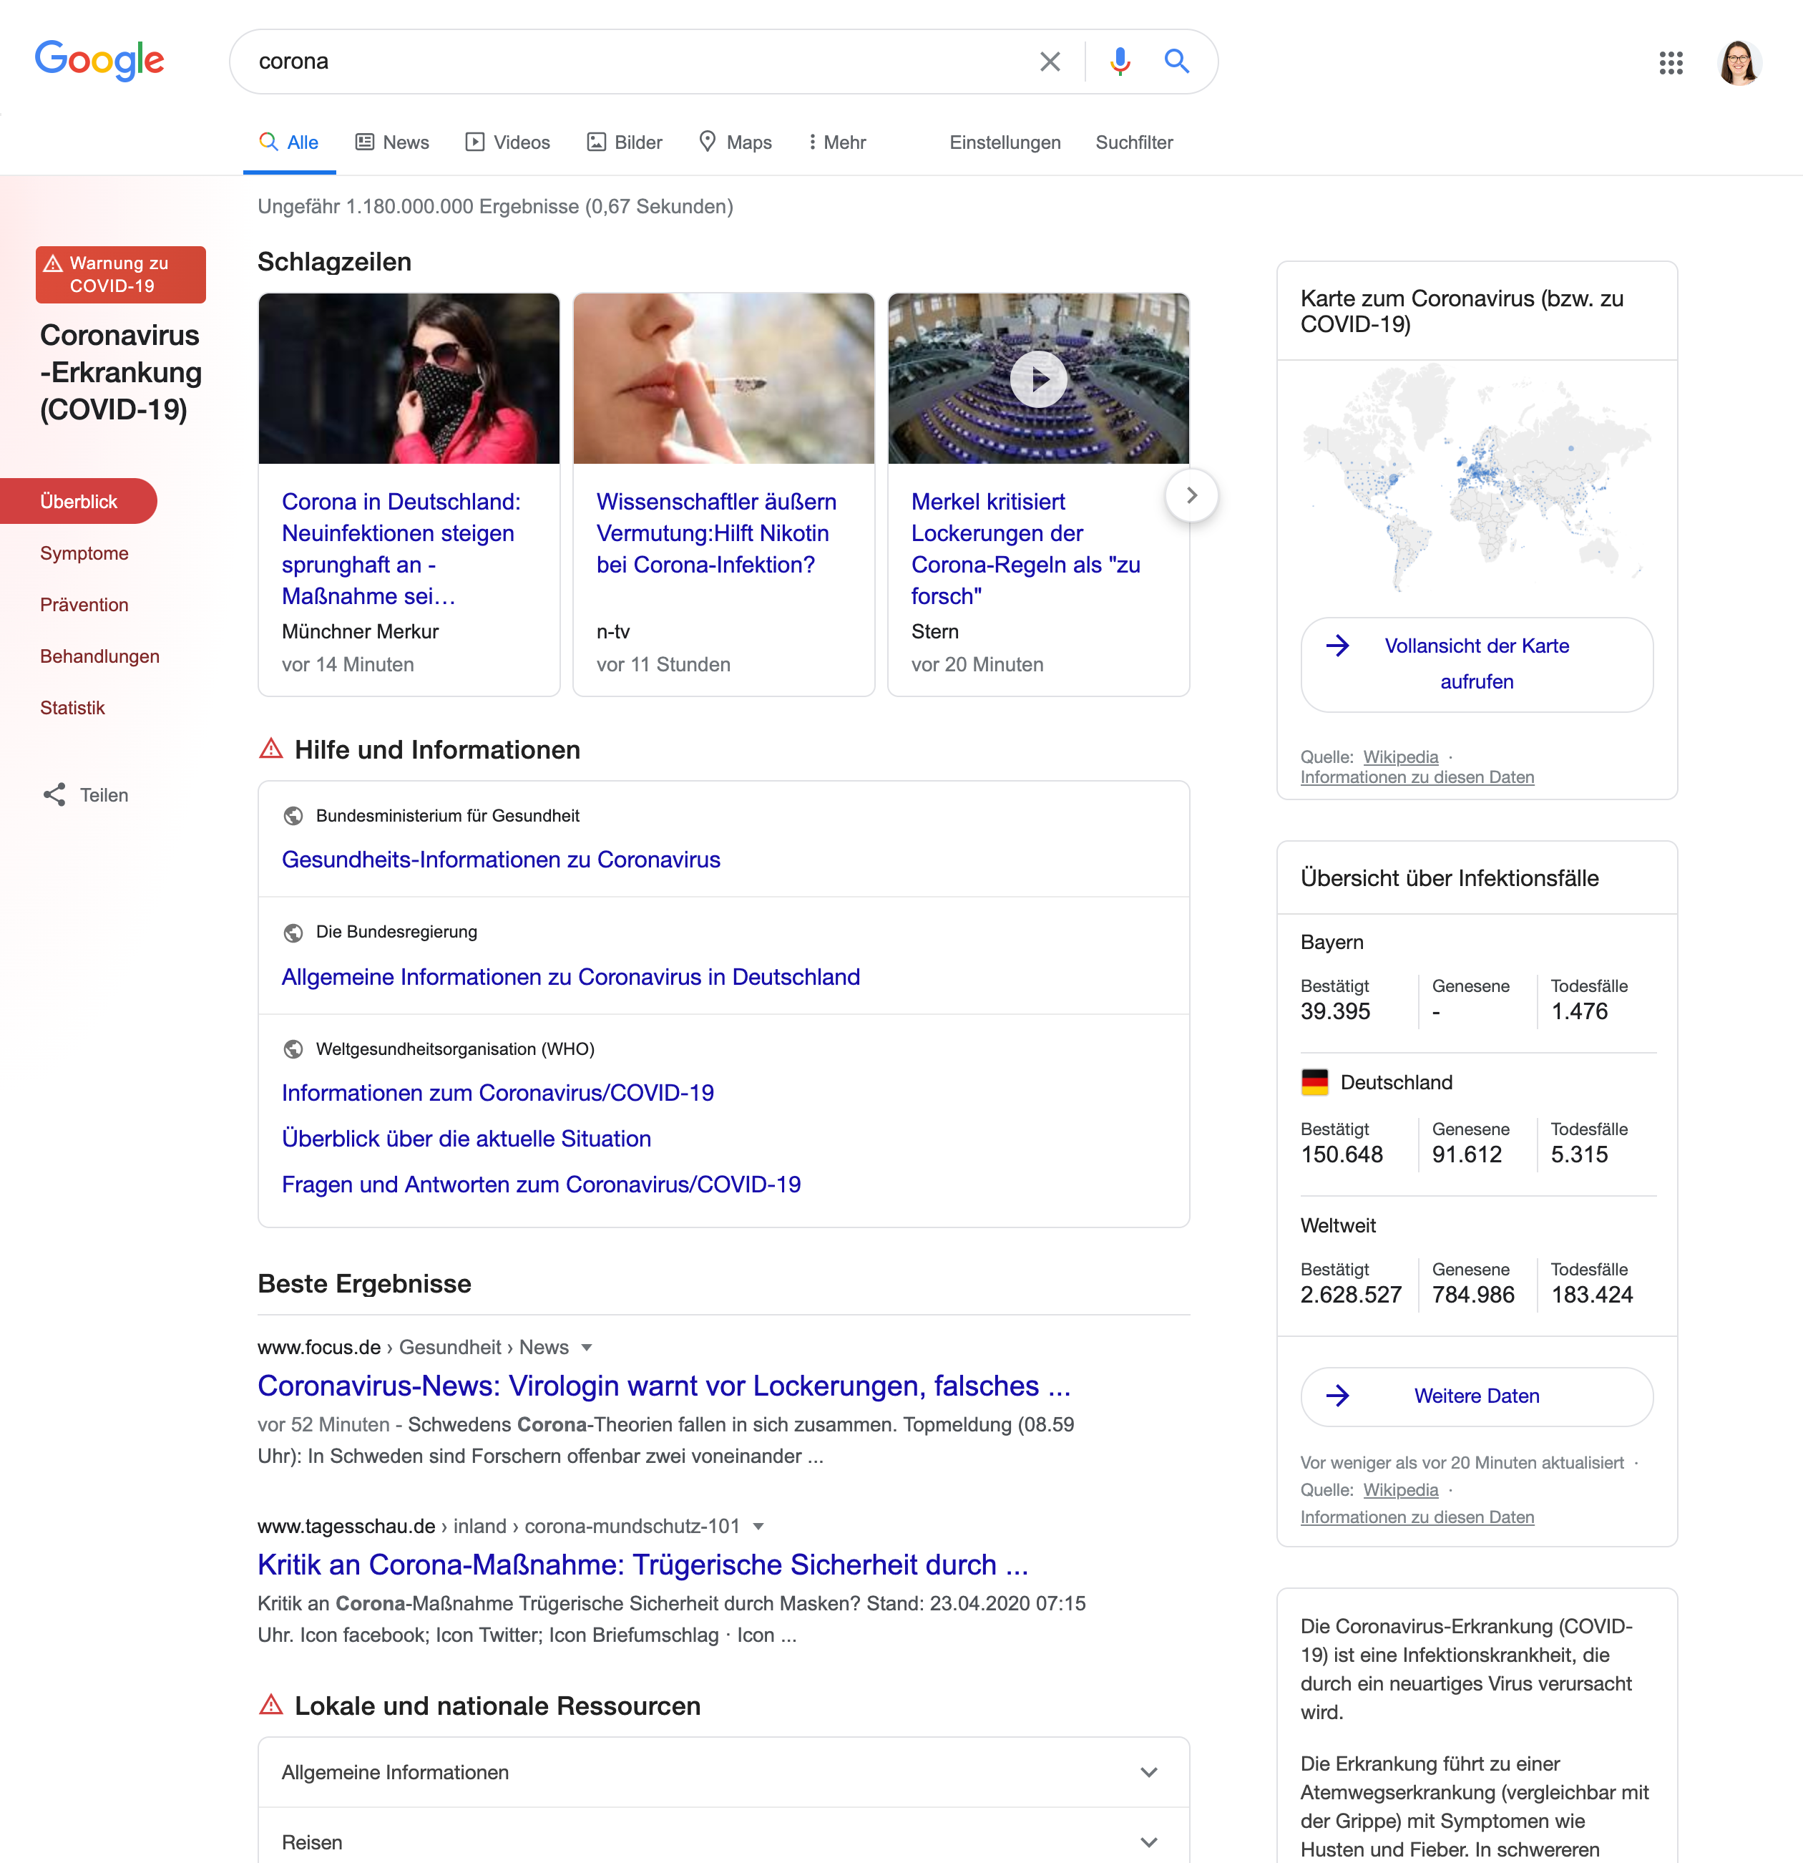Click warning icon beside Lokale und nationale Ressourcen
This screenshot has width=1803, height=1863.
coord(270,1706)
